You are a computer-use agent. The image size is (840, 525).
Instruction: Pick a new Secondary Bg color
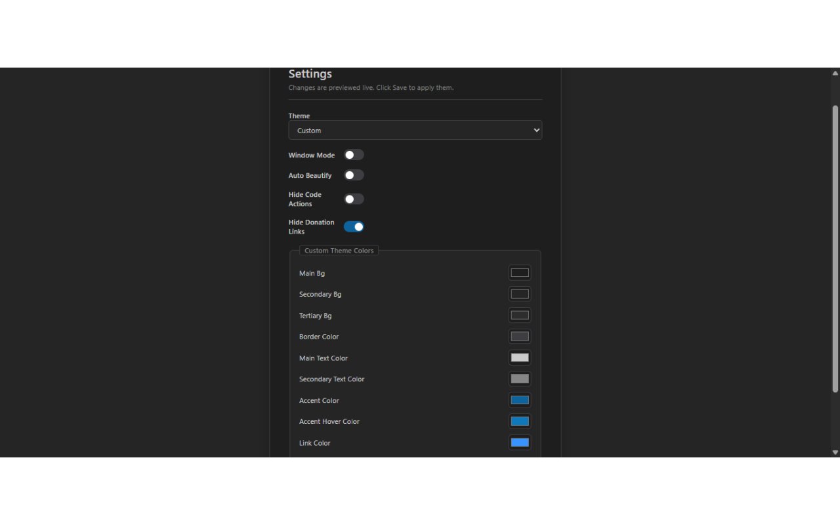(520, 294)
